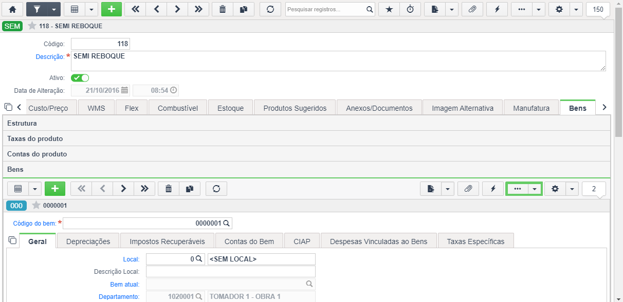Go to the home screen icon
Screen dimensions: 623x302
point(12,9)
